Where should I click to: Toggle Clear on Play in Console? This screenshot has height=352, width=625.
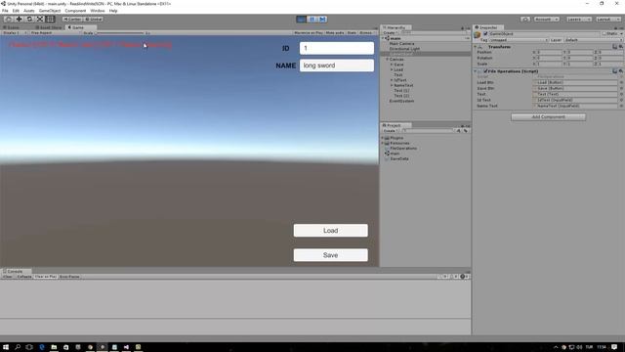[46, 276]
